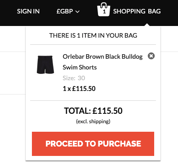The height and width of the screenshot is (164, 178).
Task: Click the item count badge showing 1
Action: pyautogui.click(x=104, y=12)
